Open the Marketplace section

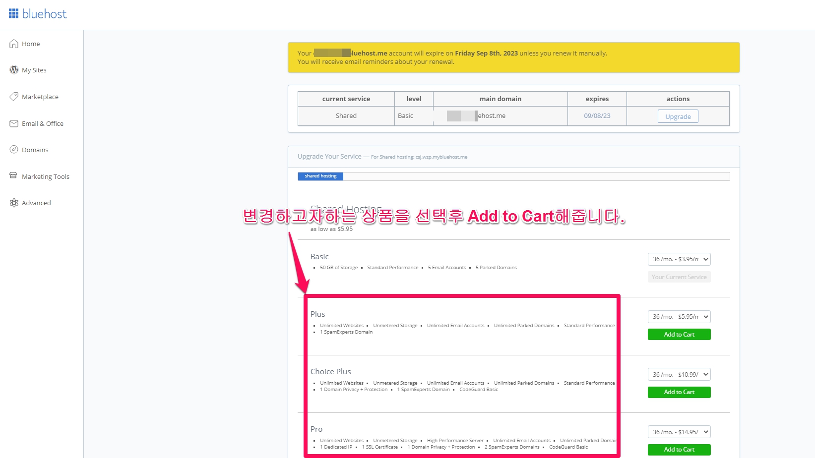click(x=40, y=97)
